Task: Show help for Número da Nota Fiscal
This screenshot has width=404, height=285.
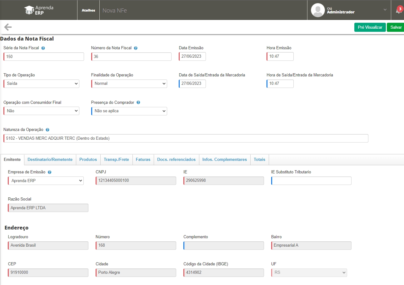Action: pyautogui.click(x=136, y=48)
